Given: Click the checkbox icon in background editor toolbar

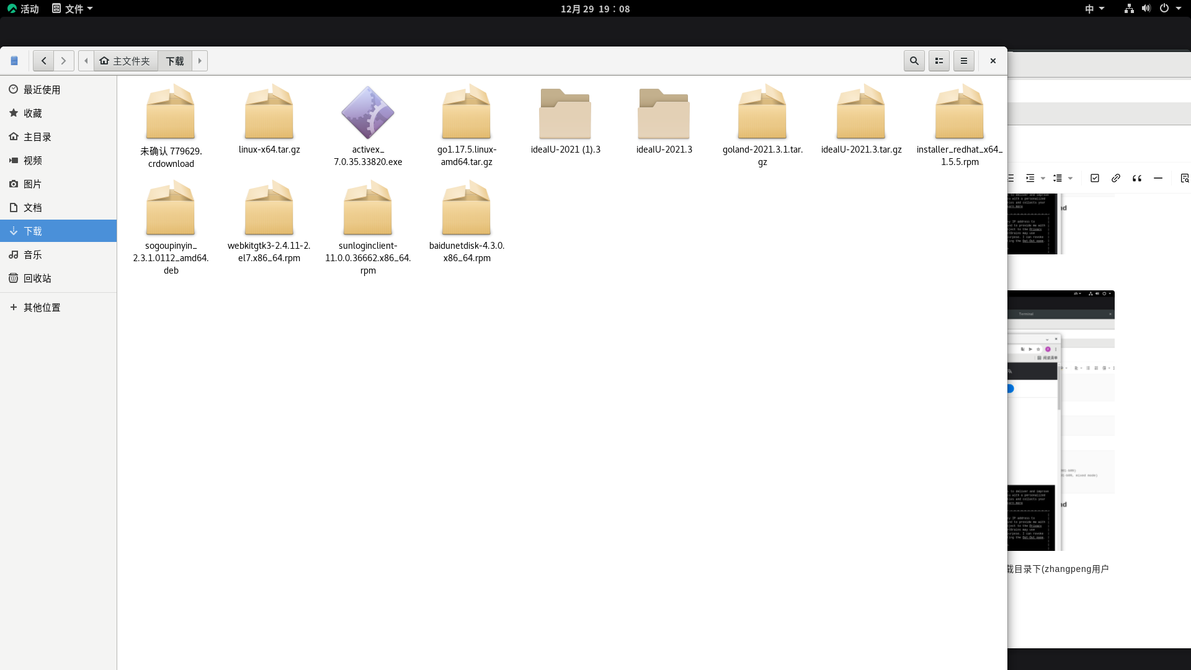Looking at the screenshot, I should pyautogui.click(x=1095, y=178).
